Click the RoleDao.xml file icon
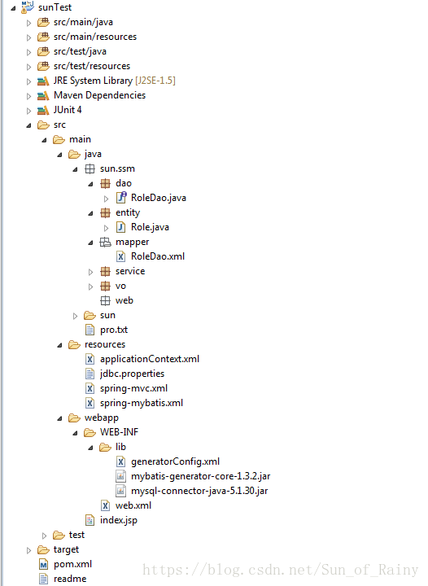This screenshot has width=428, height=586. pos(120,256)
